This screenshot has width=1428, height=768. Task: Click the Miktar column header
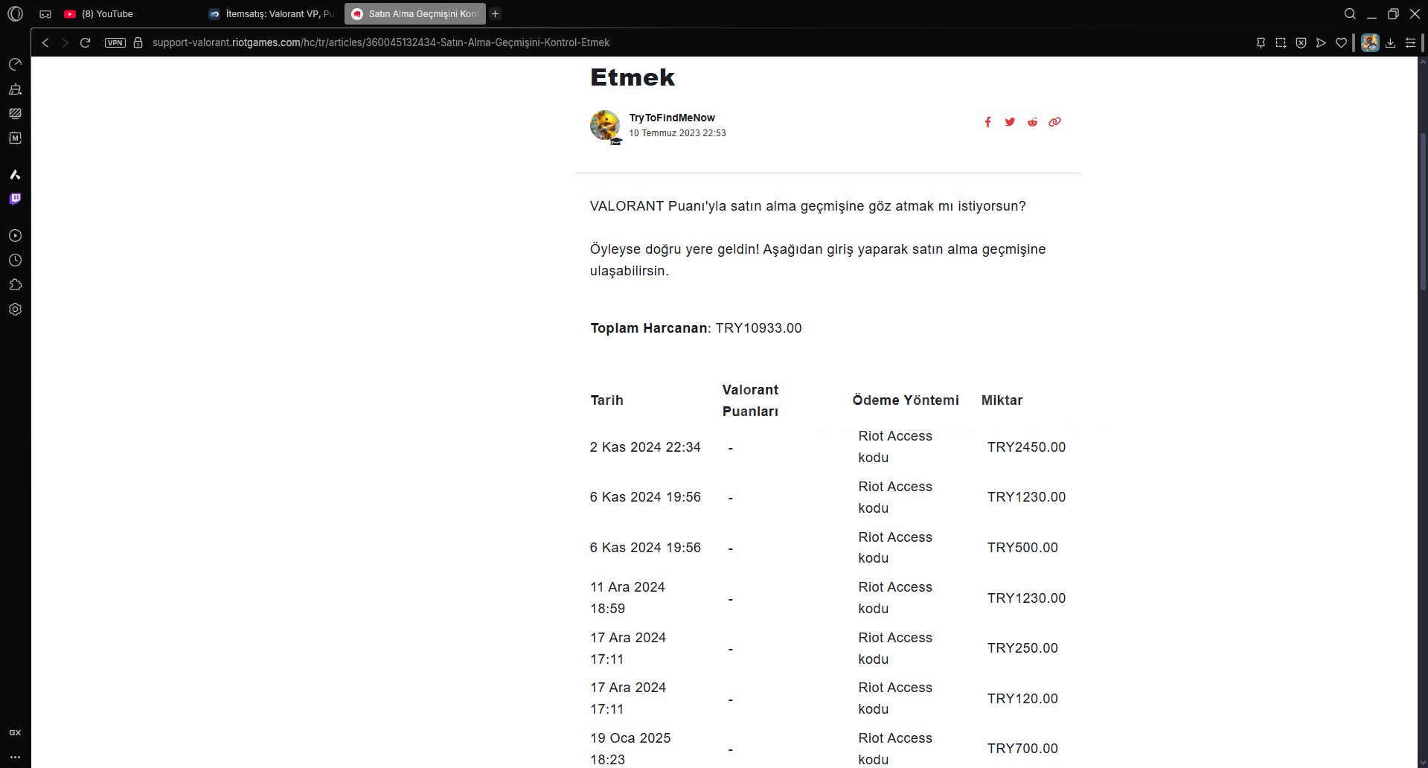pos(1002,400)
